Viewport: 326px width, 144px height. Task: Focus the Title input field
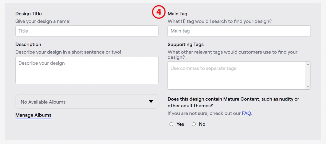point(87,31)
